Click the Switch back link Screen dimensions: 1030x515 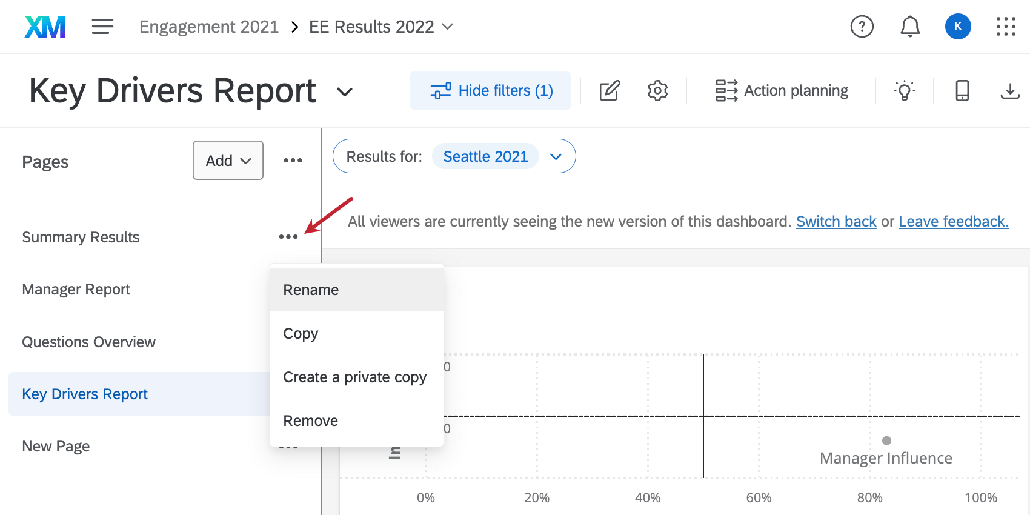point(836,222)
